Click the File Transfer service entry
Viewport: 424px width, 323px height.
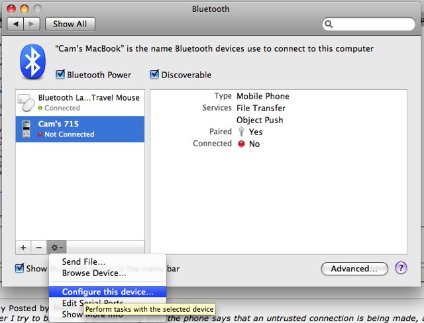tap(261, 108)
